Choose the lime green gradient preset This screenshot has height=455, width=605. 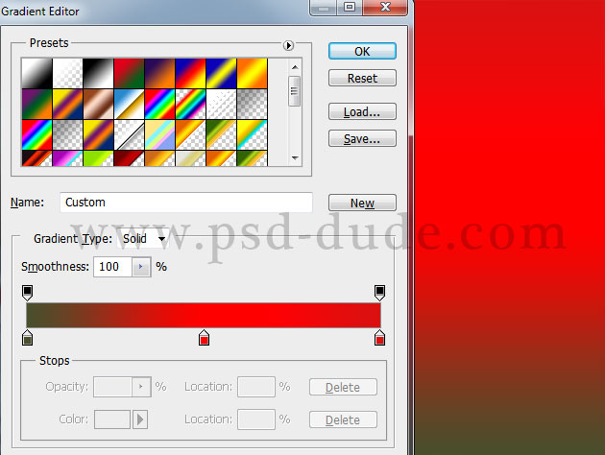pos(98,158)
